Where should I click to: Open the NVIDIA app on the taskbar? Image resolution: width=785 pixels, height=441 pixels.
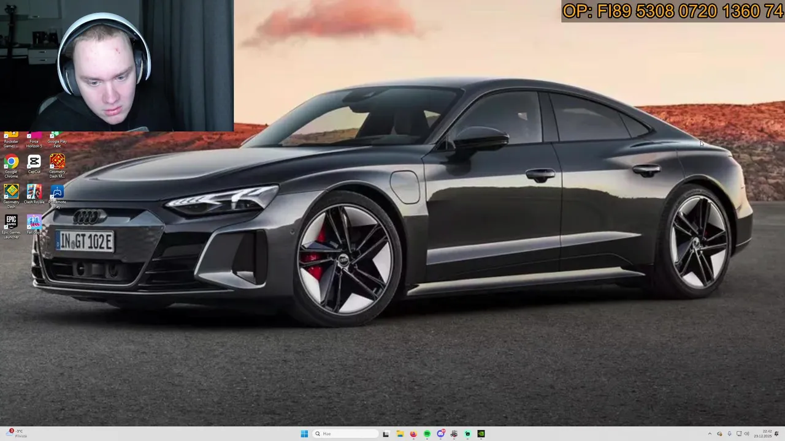tap(481, 434)
